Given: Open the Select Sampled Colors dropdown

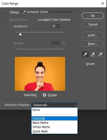Looking at the screenshot, I should click(x=48, y=12).
